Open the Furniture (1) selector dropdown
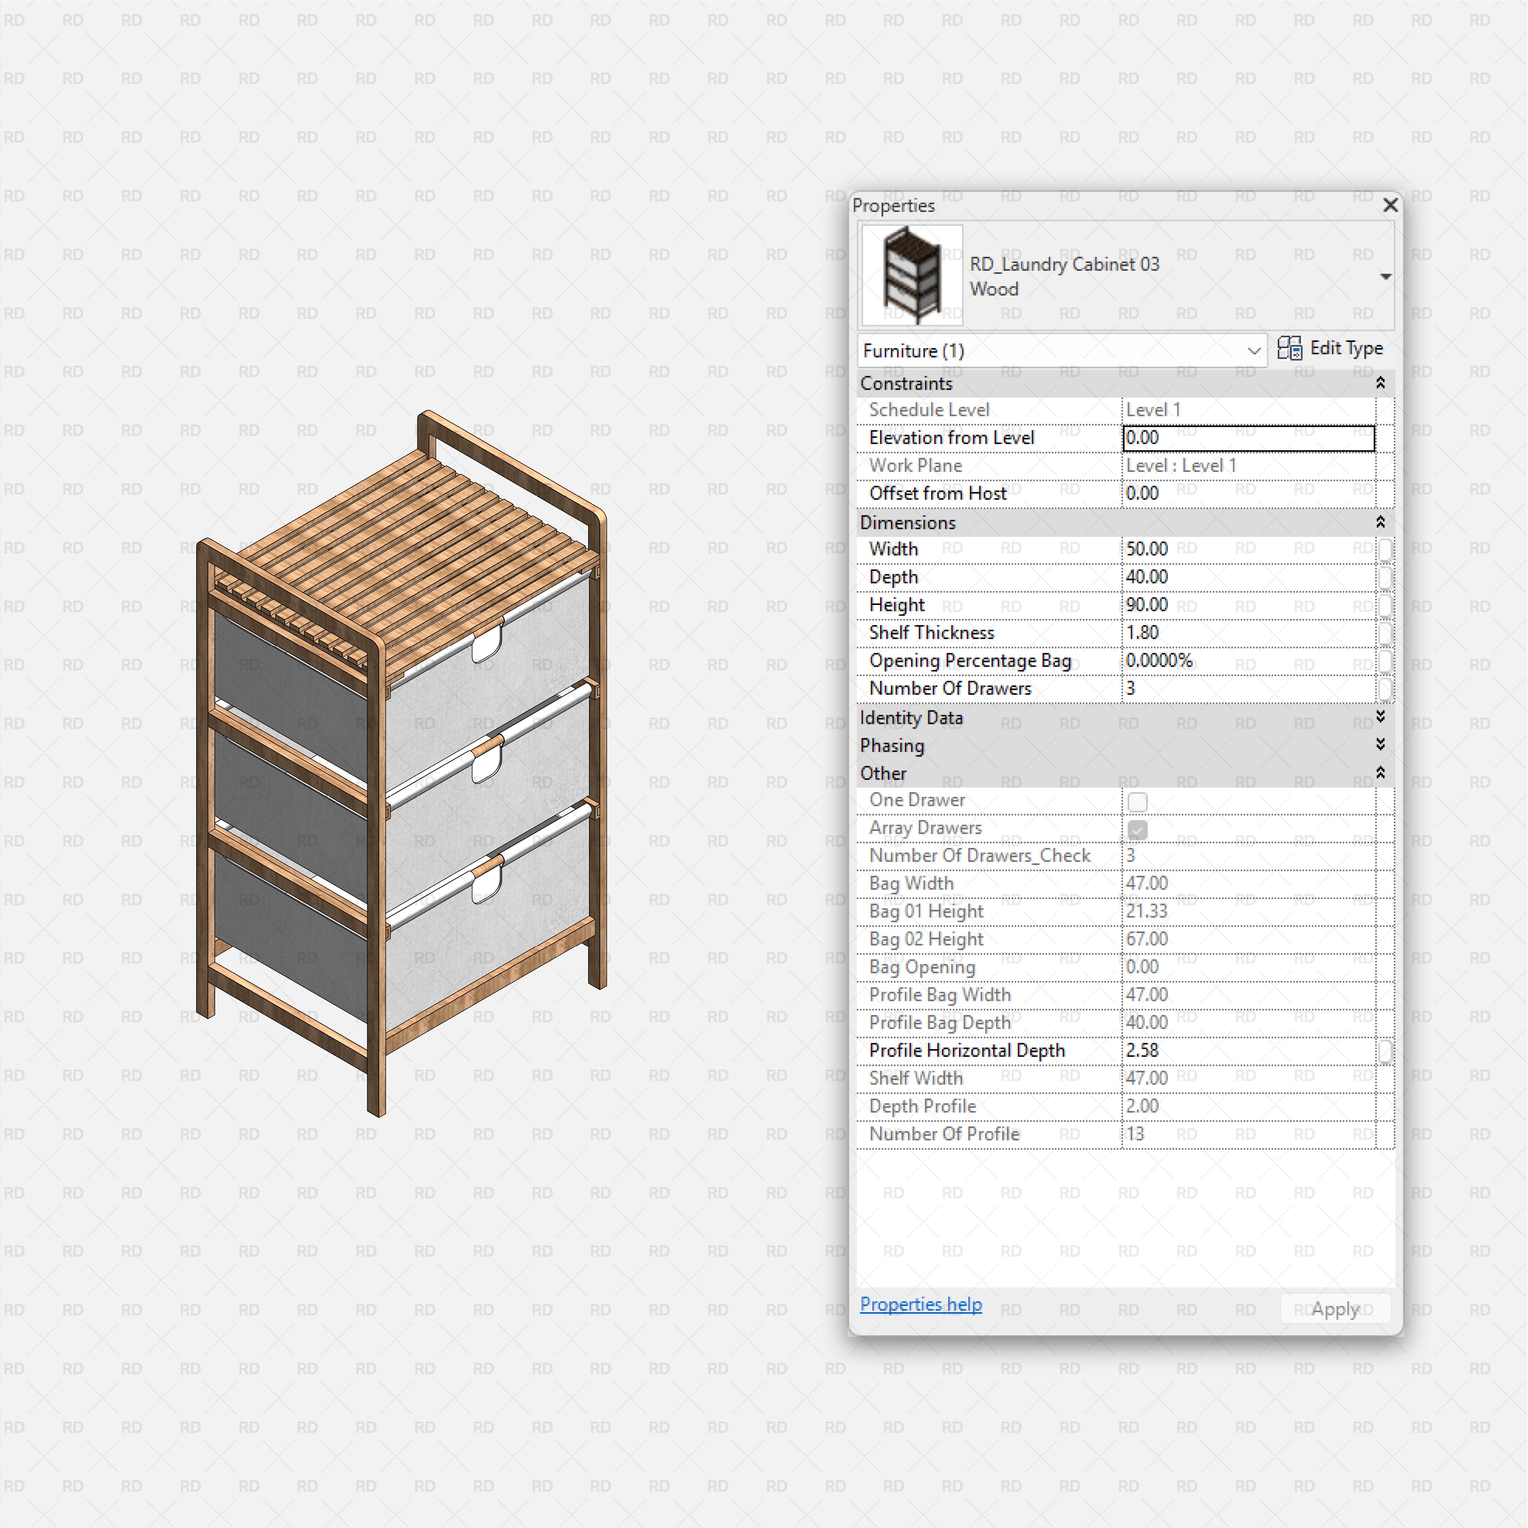The height and width of the screenshot is (1528, 1528). (1255, 351)
